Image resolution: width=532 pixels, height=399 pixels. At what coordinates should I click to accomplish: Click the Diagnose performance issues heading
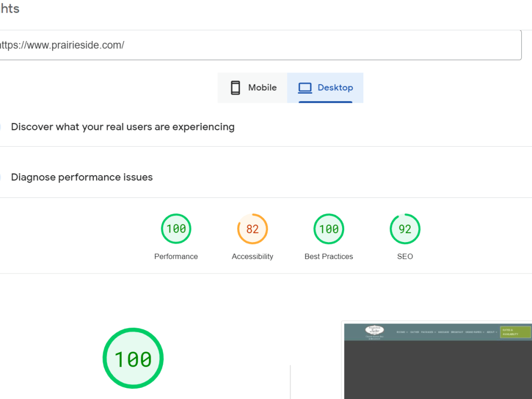pyautogui.click(x=82, y=177)
